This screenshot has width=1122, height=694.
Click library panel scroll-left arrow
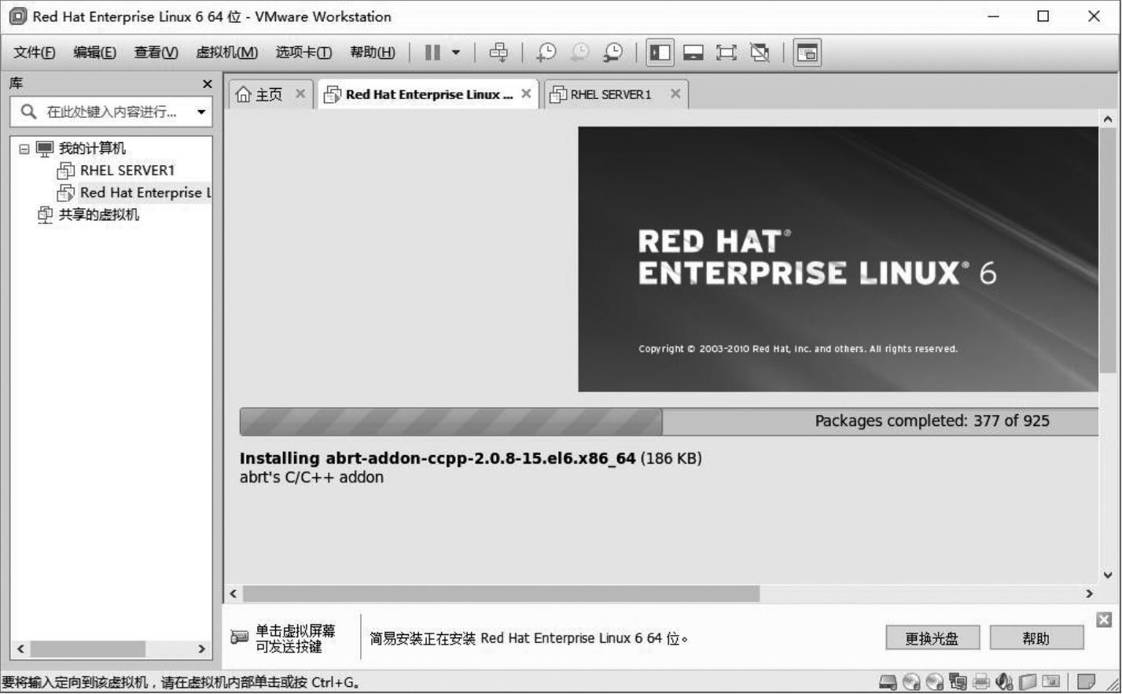pos(20,649)
